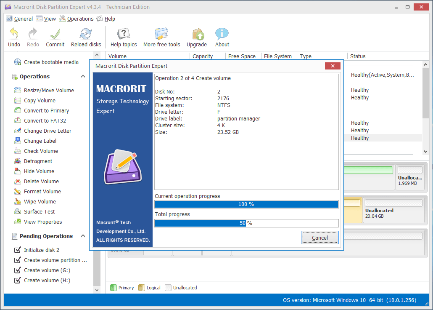Toggle the Create volume (H:) checkbox
This screenshot has height=310, width=433.
17,281
